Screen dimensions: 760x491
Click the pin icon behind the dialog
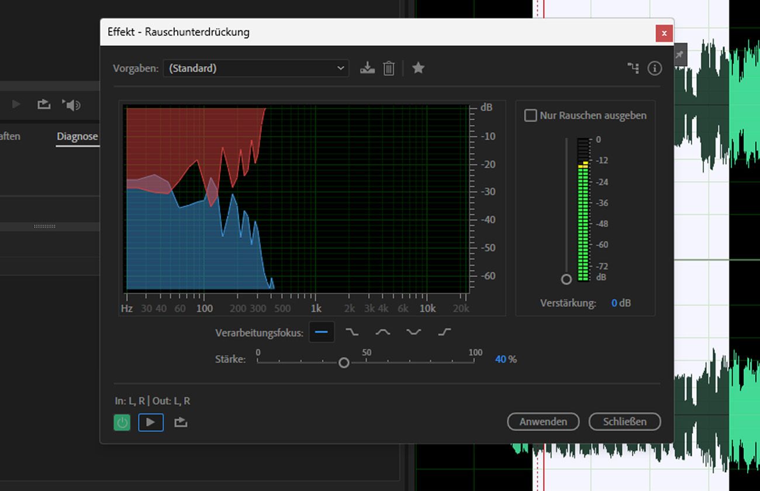click(x=679, y=55)
